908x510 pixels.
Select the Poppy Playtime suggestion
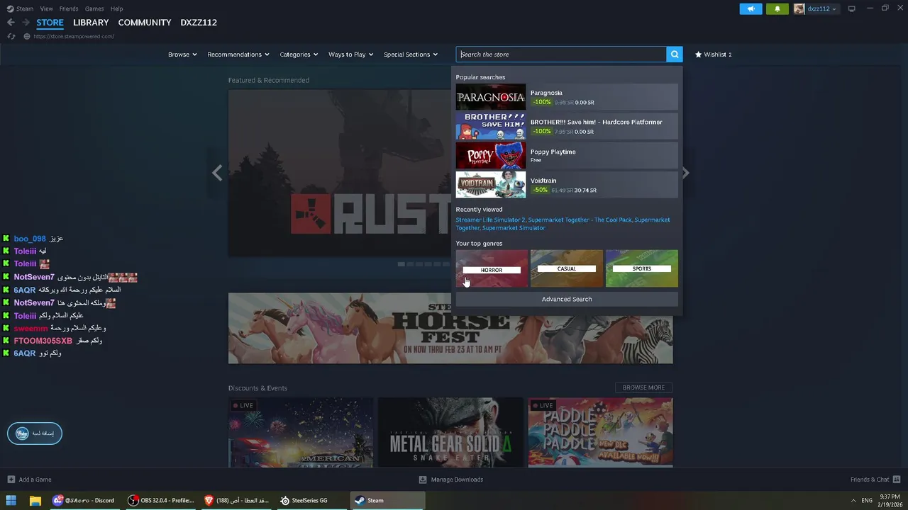tap(567, 155)
